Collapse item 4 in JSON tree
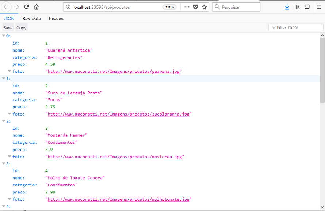Screen dimensions: 325x211 point(4,206)
